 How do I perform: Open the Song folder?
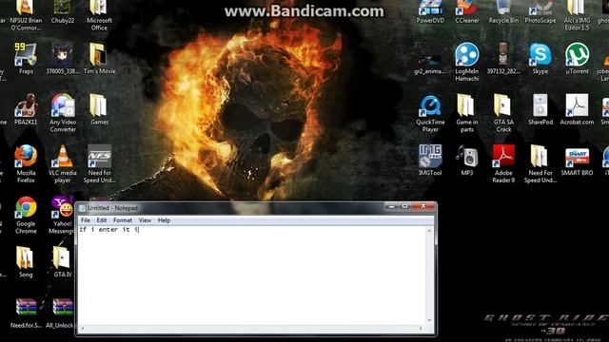tap(26, 262)
